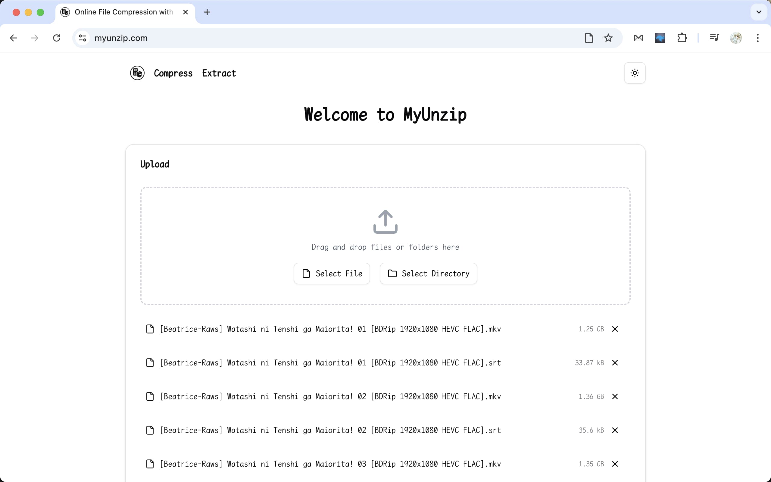Select the Maiorita! 01 .srt file name
Screen dimensions: 771x482
click(330, 363)
